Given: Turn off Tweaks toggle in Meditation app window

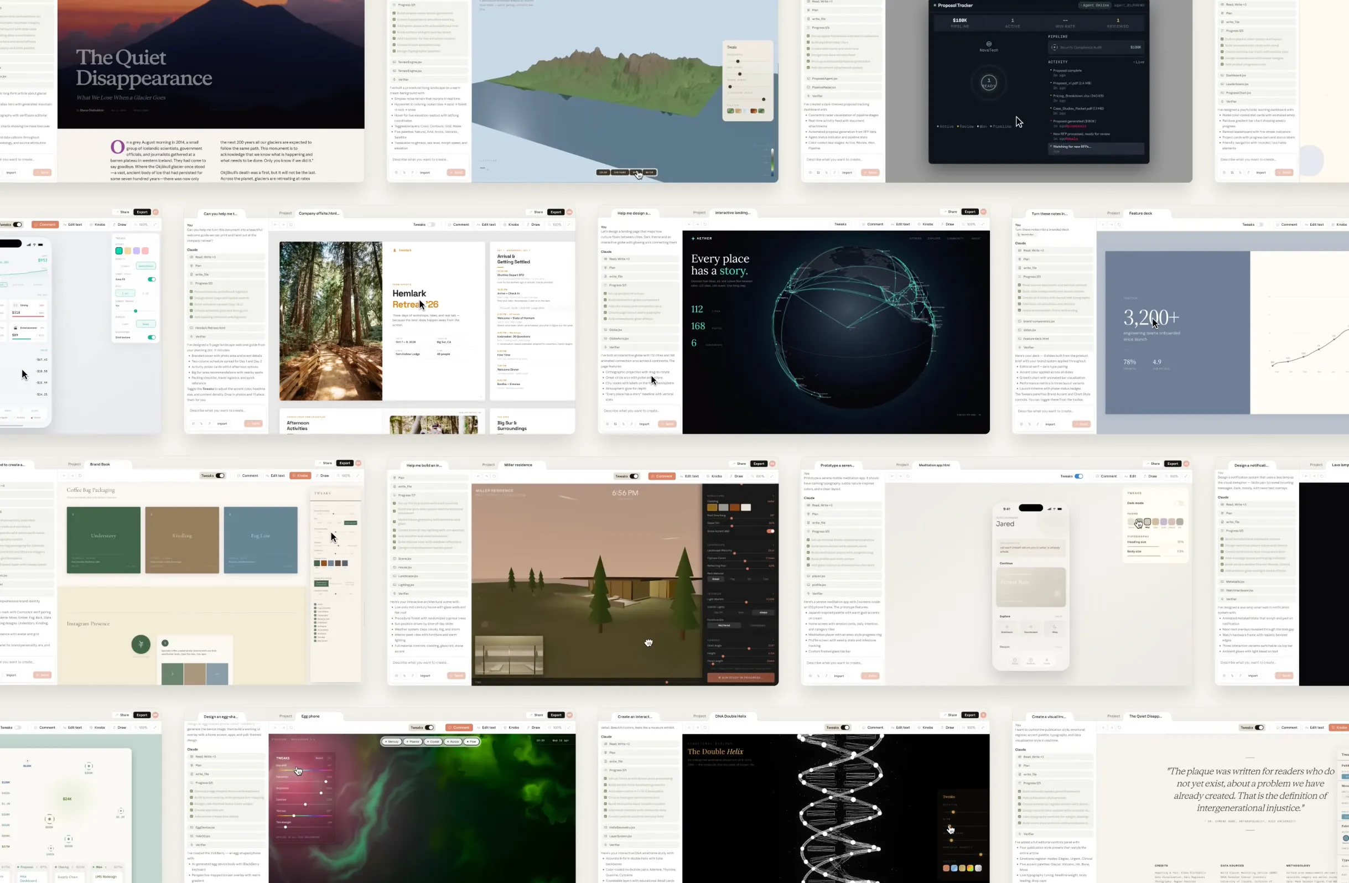Looking at the screenshot, I should coord(1078,476).
